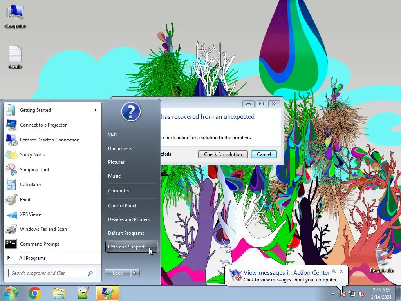Launch the Sticky Notes icon
This screenshot has height=301, width=401.
[11, 155]
